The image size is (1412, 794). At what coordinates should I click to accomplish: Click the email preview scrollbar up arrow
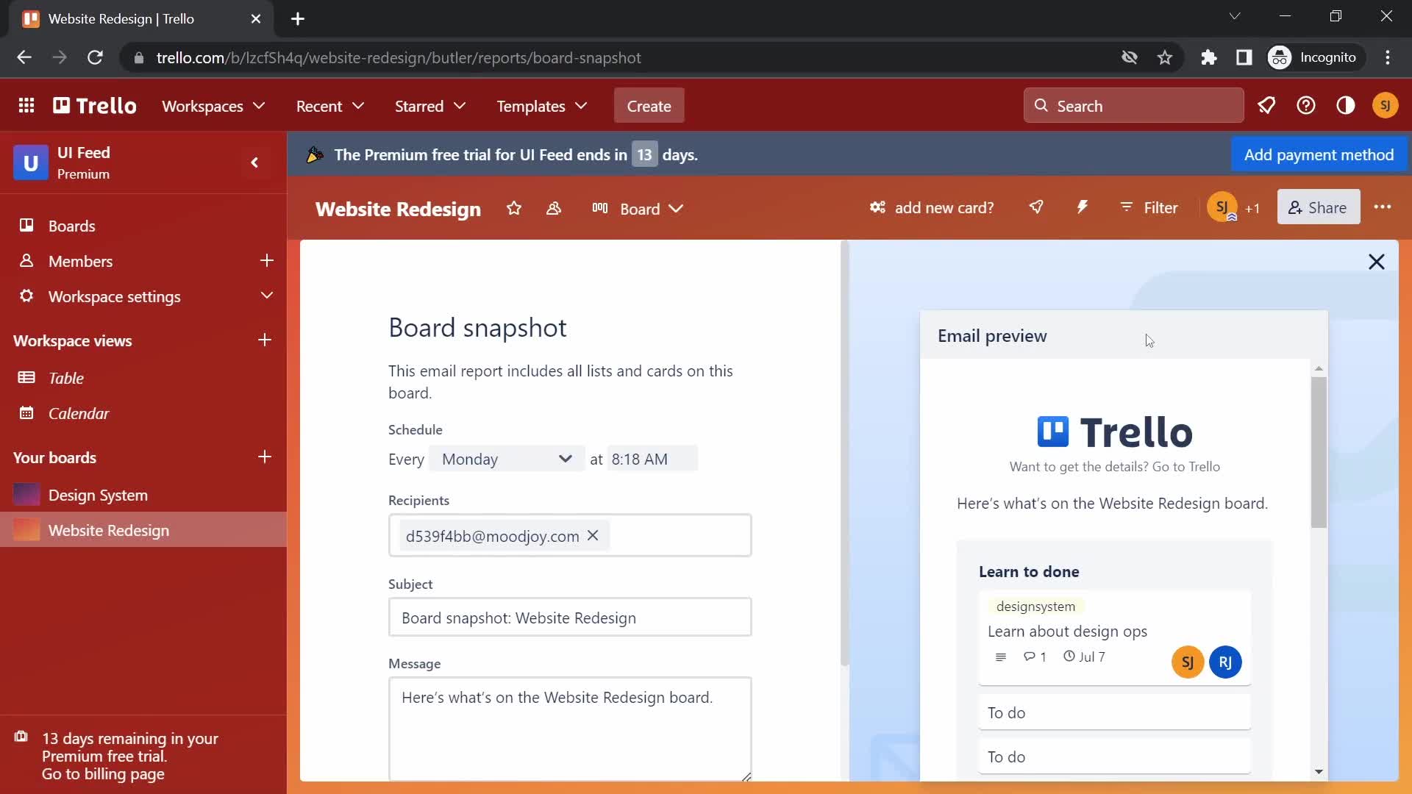point(1319,368)
